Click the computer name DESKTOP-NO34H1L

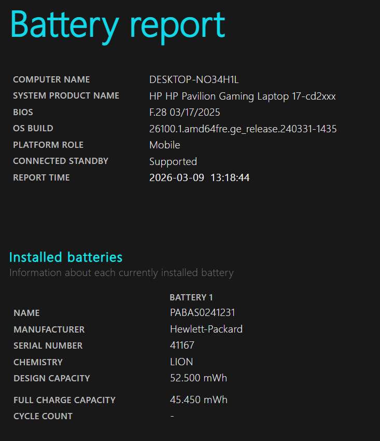pyautogui.click(x=193, y=79)
